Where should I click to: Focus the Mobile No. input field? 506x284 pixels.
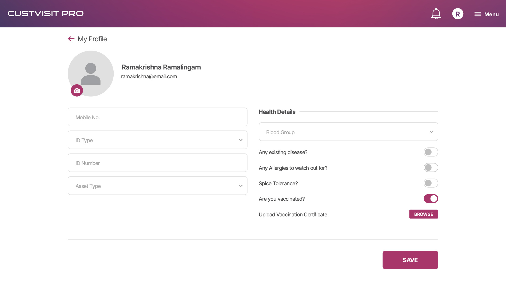click(x=157, y=117)
